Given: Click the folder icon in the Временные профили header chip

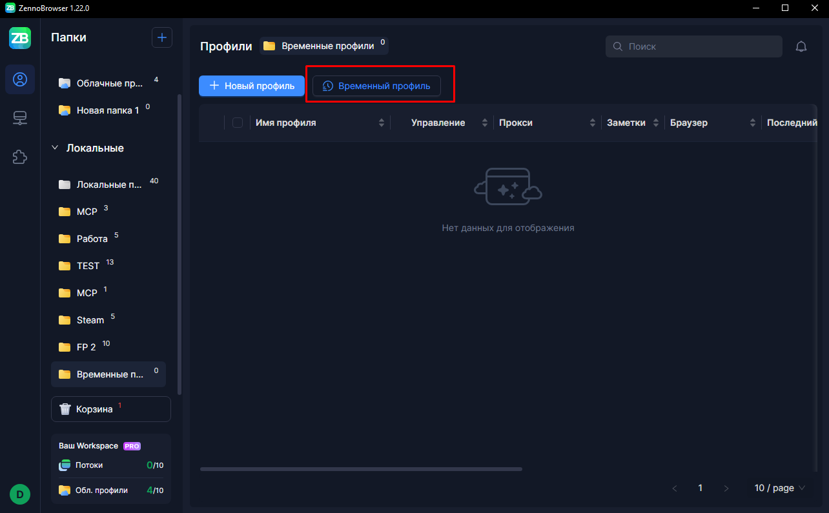Looking at the screenshot, I should pos(269,46).
